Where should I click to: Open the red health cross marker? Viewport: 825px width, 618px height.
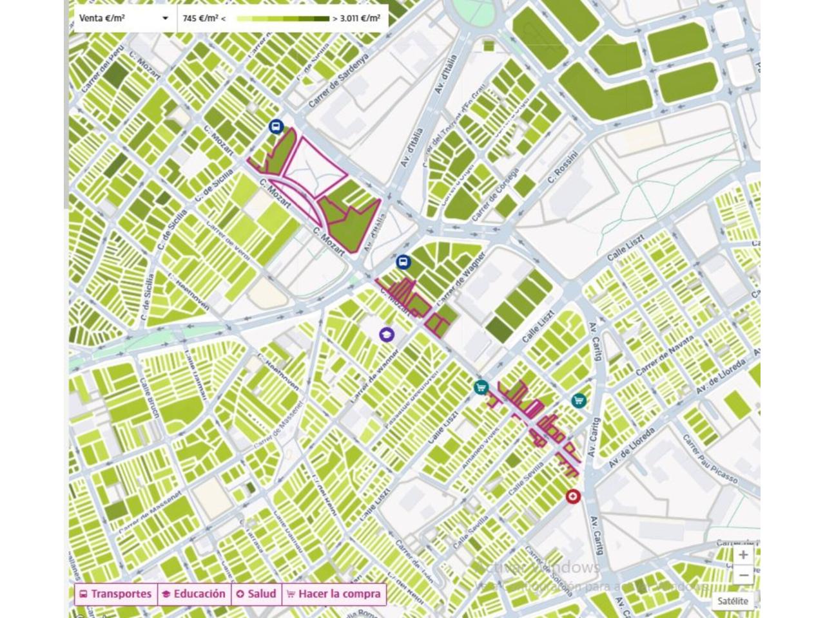click(x=572, y=496)
